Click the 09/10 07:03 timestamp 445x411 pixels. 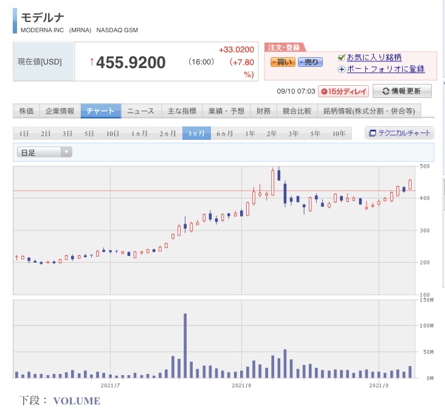coord(296,91)
